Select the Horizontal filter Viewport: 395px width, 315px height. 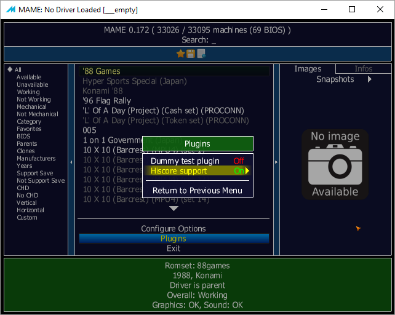point(30,210)
